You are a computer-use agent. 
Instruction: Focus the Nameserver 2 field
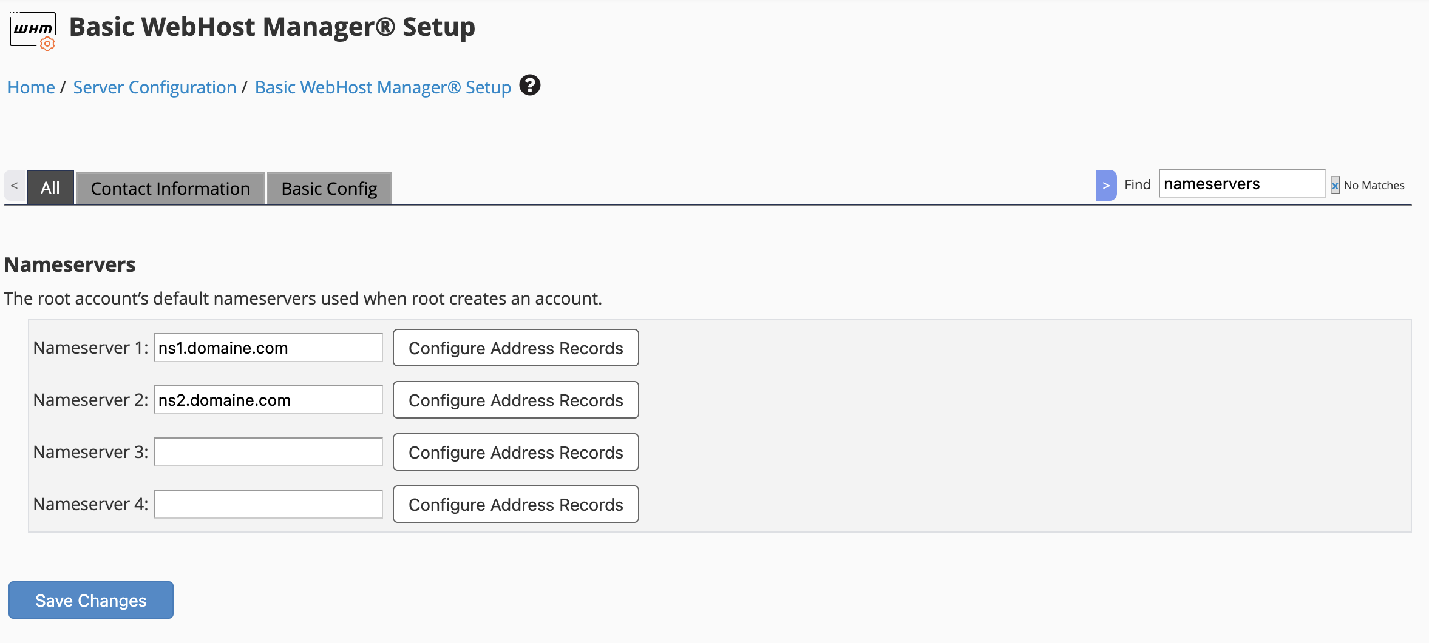click(268, 400)
